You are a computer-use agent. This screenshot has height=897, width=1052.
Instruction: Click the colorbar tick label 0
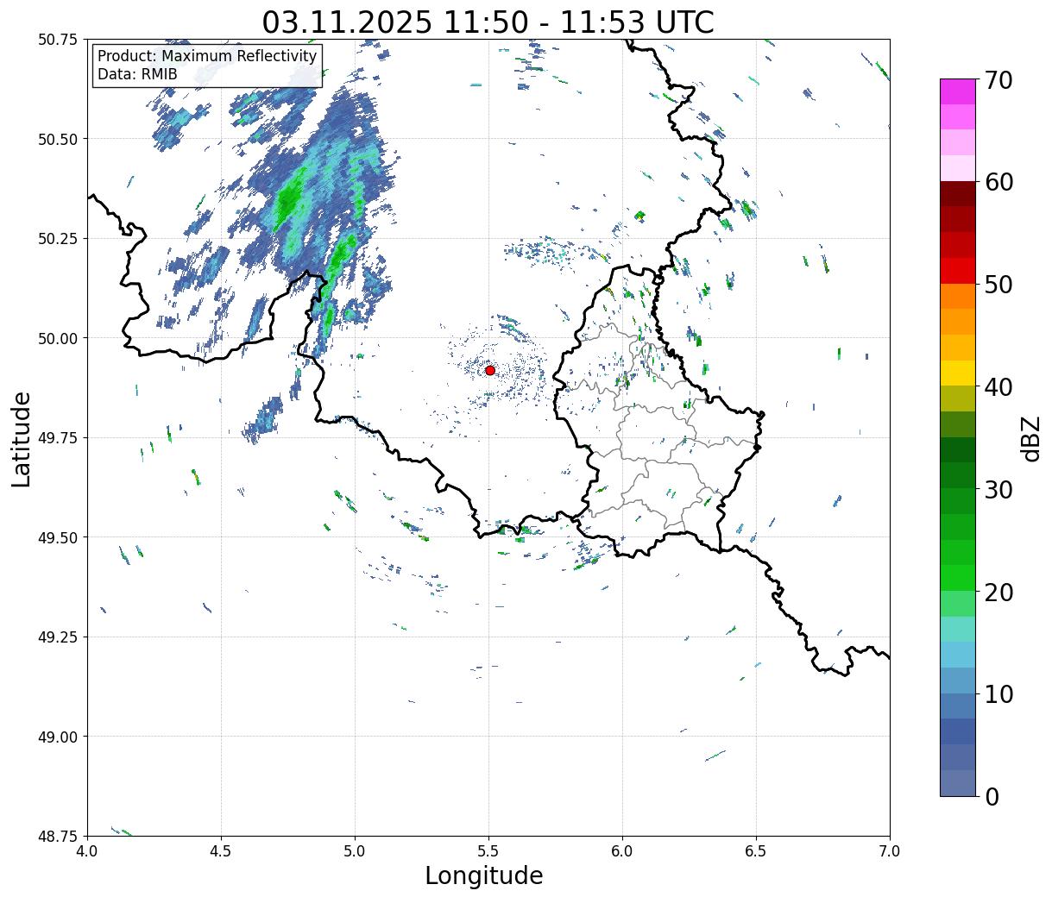pos(992,796)
